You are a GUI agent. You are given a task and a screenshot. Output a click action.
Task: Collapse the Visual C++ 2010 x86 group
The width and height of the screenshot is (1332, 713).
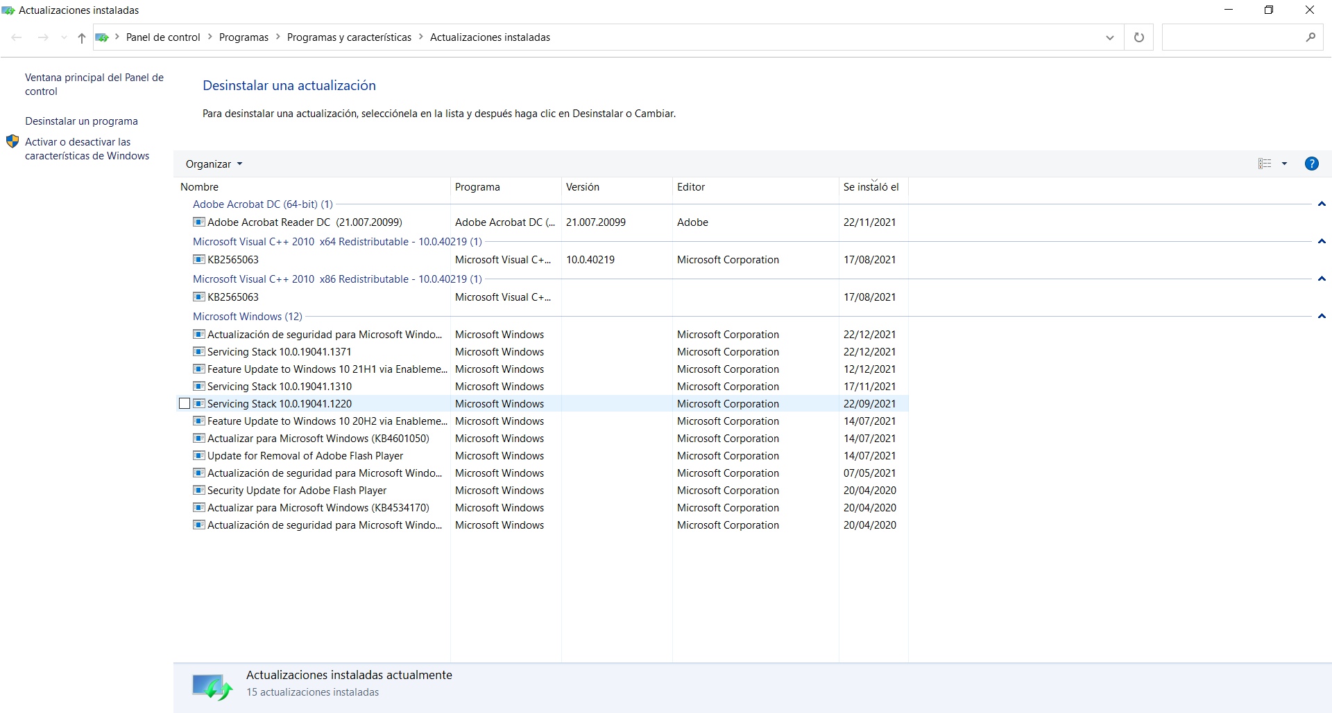coord(1322,279)
